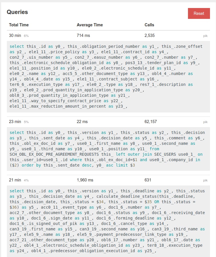Click the 2,535 calls value
This screenshot has height=257, width=216.
click(149, 35)
